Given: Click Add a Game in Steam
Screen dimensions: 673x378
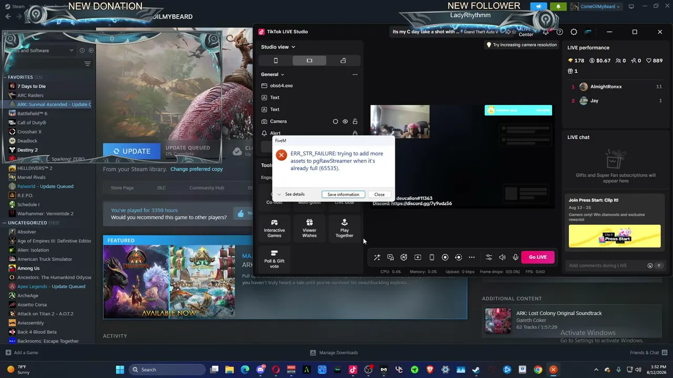Looking at the screenshot, I should pos(22,353).
